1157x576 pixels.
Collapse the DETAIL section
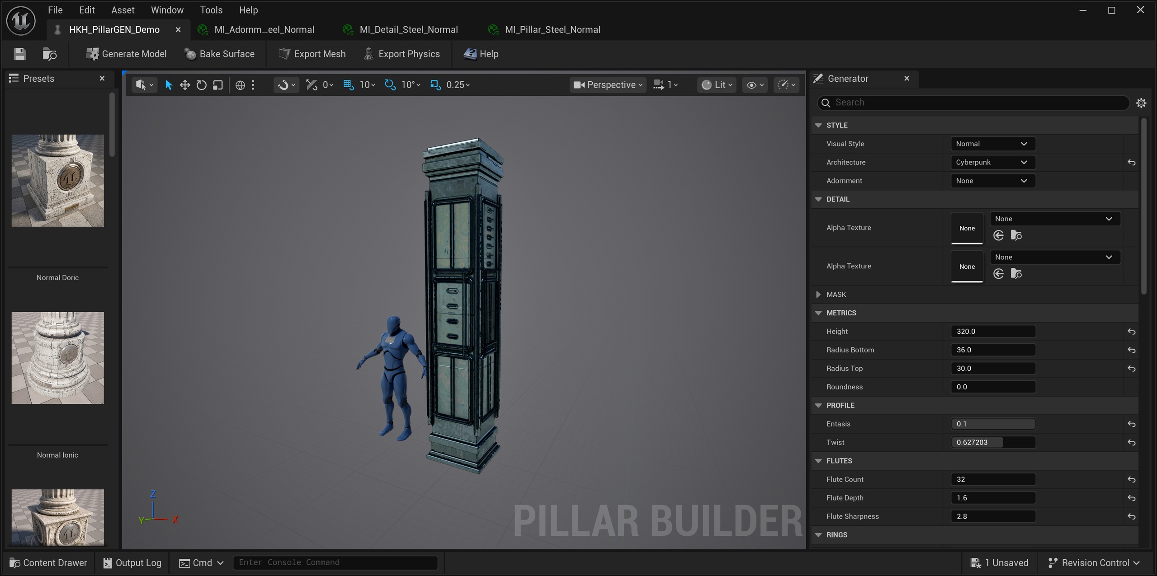click(x=818, y=199)
